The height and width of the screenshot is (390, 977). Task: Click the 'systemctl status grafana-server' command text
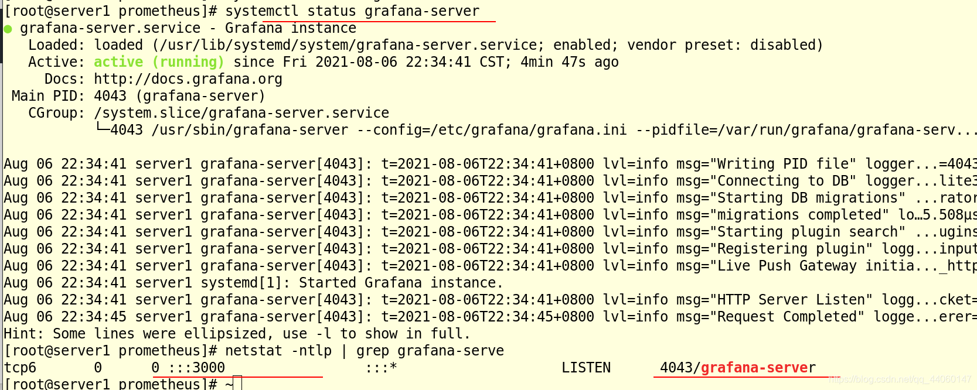tap(352, 11)
